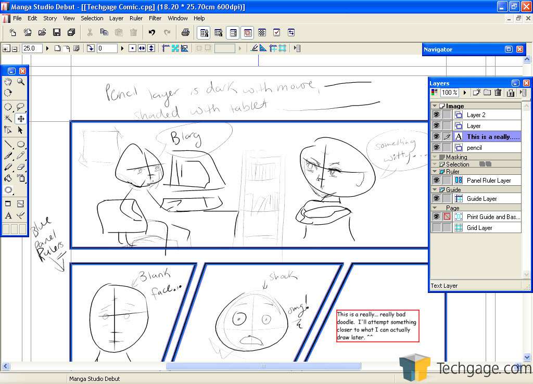This screenshot has width=533, height=384.
Task: Click the horizontal scrollbar thumb
Action: tap(263, 366)
